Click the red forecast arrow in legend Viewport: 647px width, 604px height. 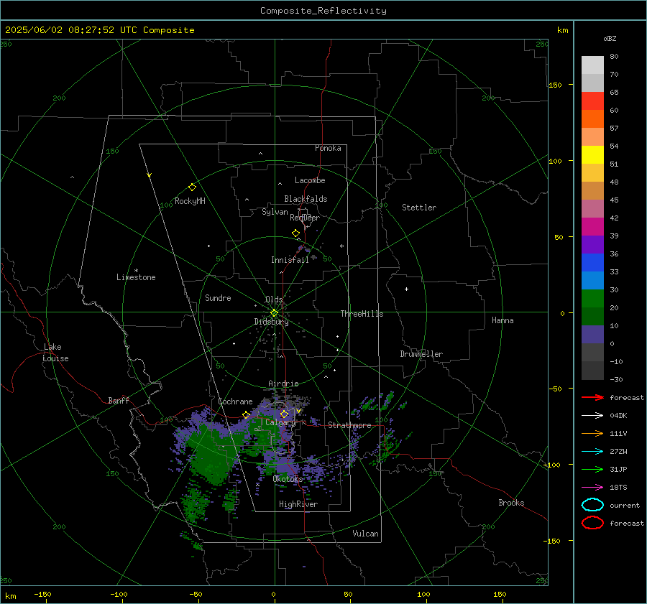pyautogui.click(x=592, y=397)
